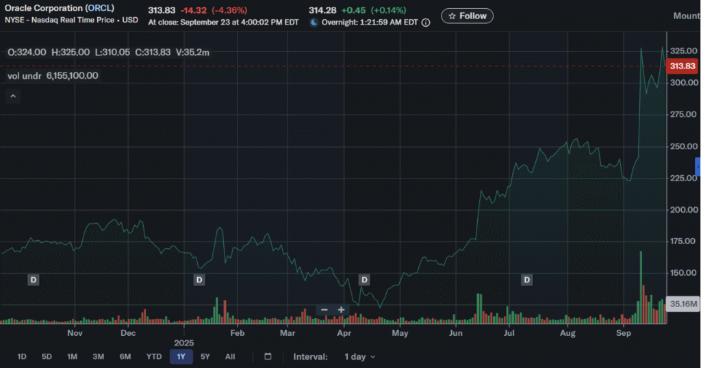701x368 pixels.
Task: Open the blue side panel arrow tab
Action: point(698,167)
